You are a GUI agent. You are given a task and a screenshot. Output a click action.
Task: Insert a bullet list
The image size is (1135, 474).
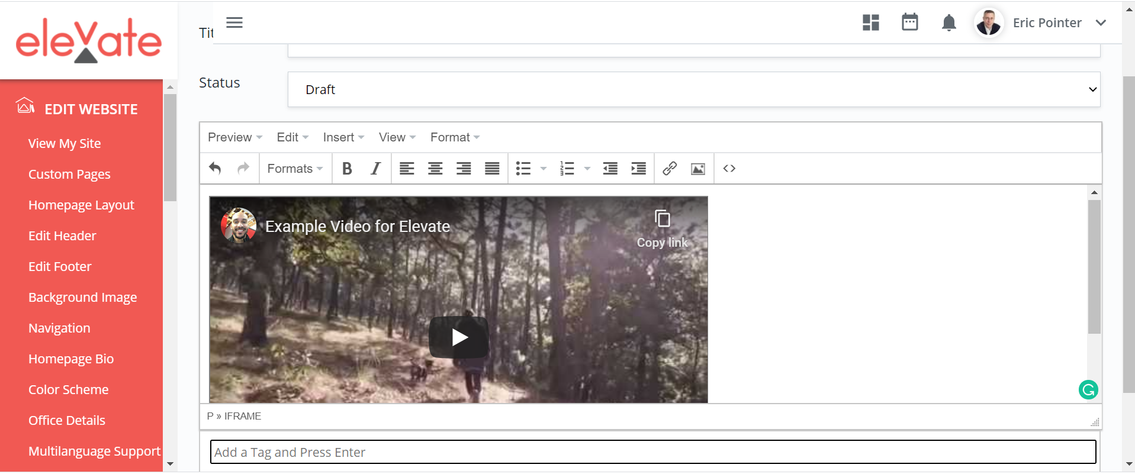point(523,169)
